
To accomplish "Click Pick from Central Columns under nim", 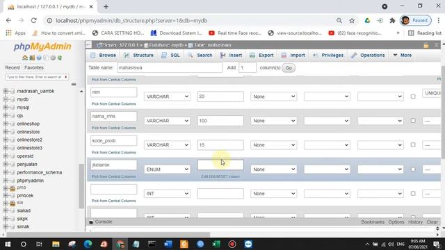I will (x=113, y=103).
